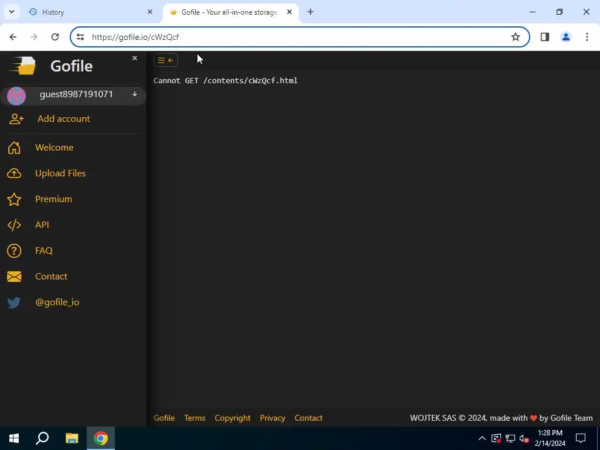Screen dimensions: 600x450
Task: Close the Gofile sidebar with the X
Action: point(135,58)
